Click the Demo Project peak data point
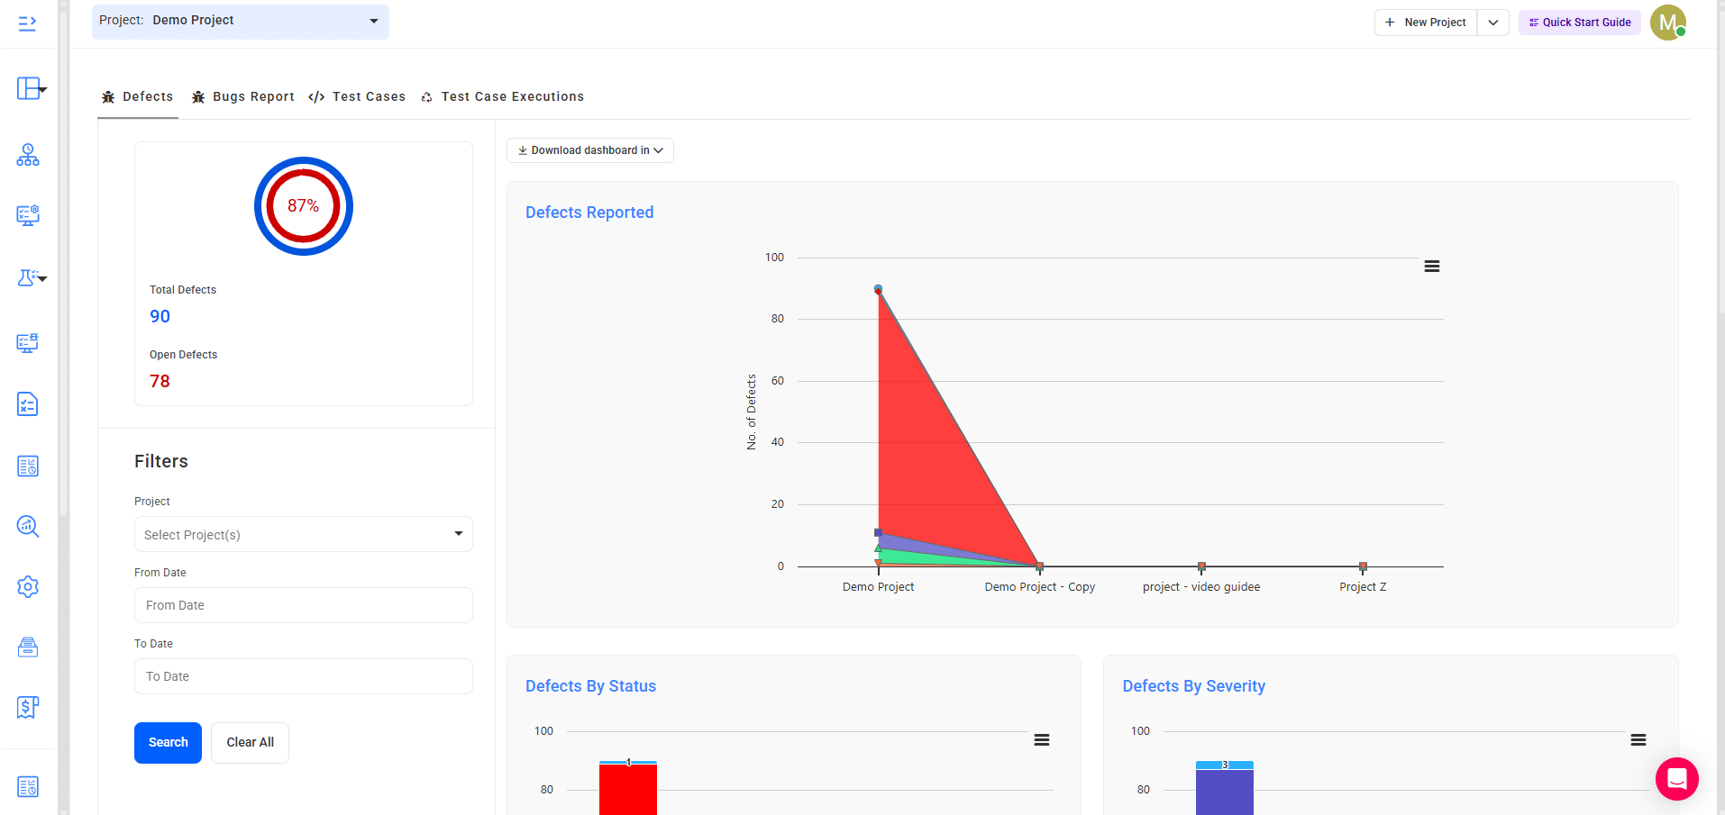 click(x=878, y=289)
